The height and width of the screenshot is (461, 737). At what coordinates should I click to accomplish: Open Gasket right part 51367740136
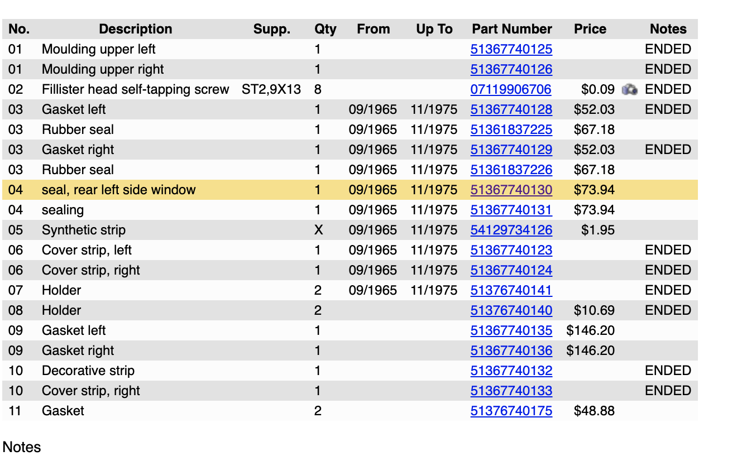(x=511, y=350)
